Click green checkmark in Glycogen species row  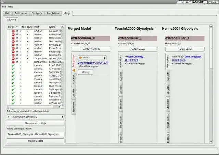point(13,82)
